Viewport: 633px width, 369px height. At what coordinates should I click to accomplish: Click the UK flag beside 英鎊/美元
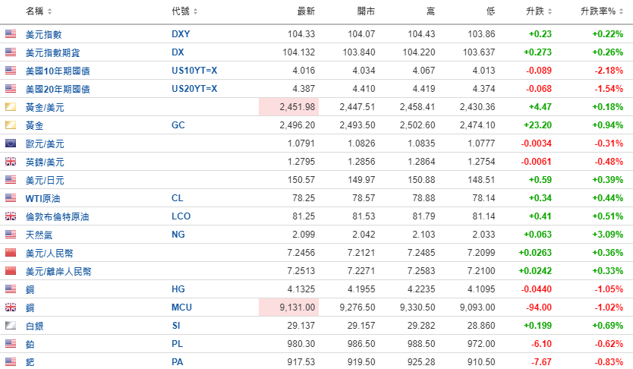pos(10,162)
